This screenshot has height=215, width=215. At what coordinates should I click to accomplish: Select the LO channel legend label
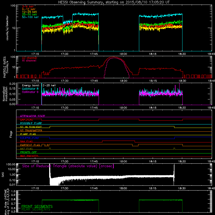pos(30,58)
